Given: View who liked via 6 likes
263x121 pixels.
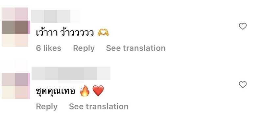Looking at the screenshot, I should click(x=48, y=48).
